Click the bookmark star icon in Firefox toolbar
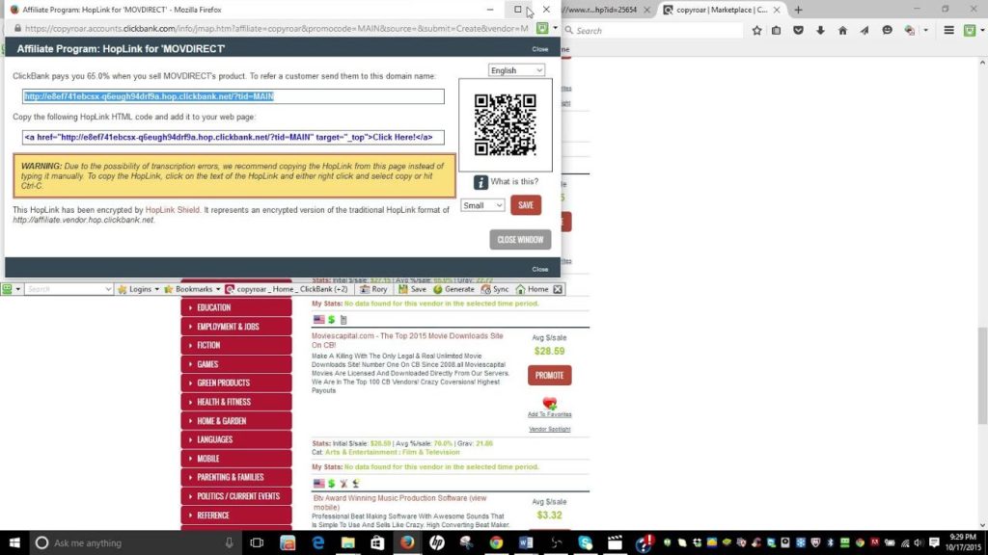The height and width of the screenshot is (555, 988). (756, 30)
